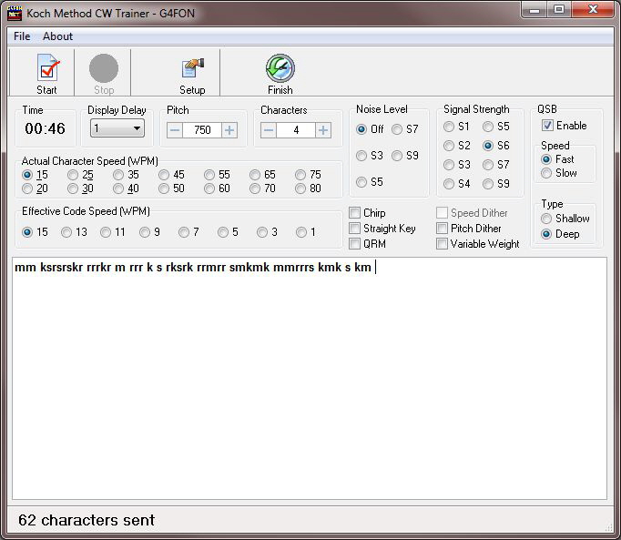Decrease Characters count with minus button
621x540 pixels.
click(x=269, y=130)
